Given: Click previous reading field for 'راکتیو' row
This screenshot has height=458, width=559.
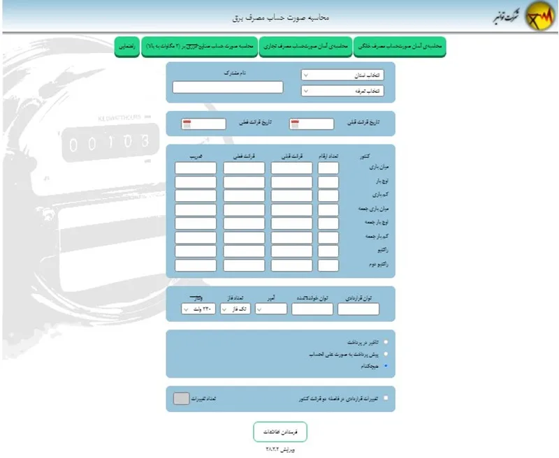Looking at the screenshot, I should (291, 251).
